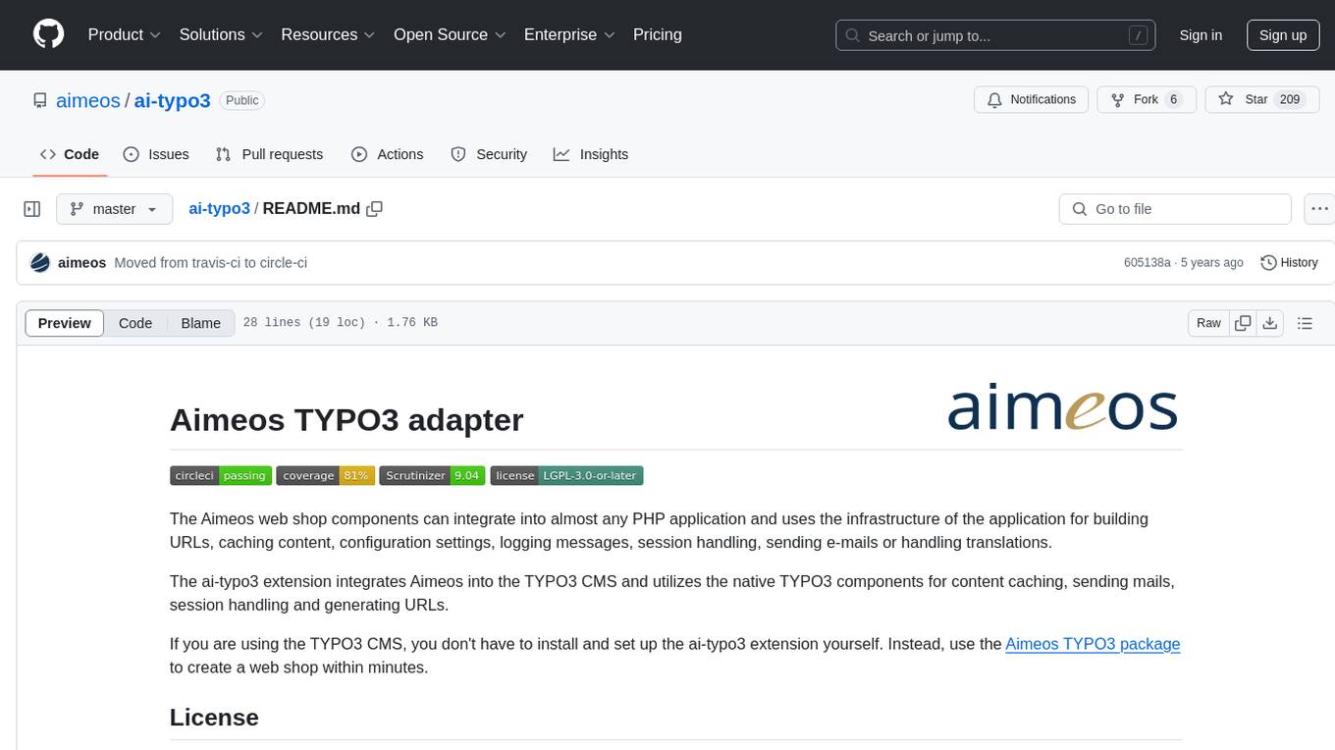This screenshot has width=1335, height=750.
Task: Open the ai-typo3 repository link
Action: coord(172,100)
